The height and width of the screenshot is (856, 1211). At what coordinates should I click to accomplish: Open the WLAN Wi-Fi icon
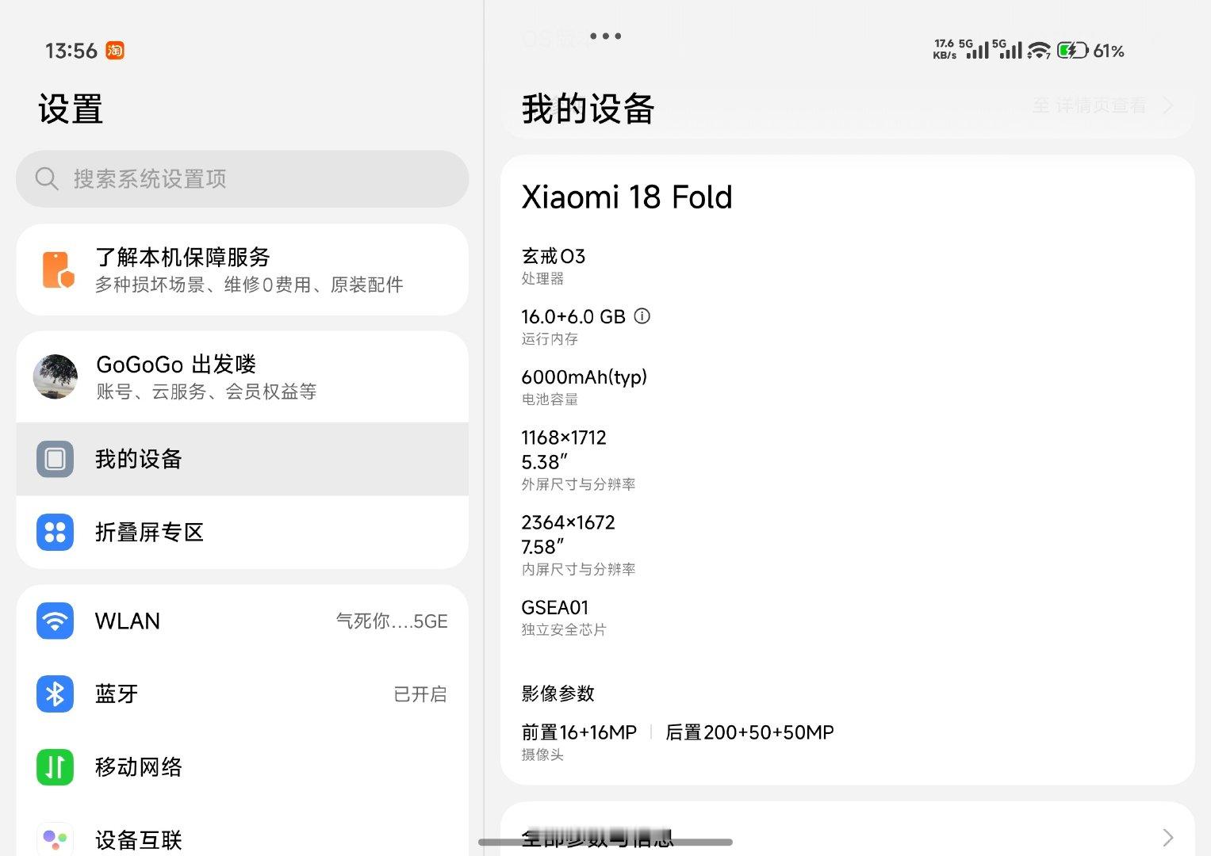(55, 621)
